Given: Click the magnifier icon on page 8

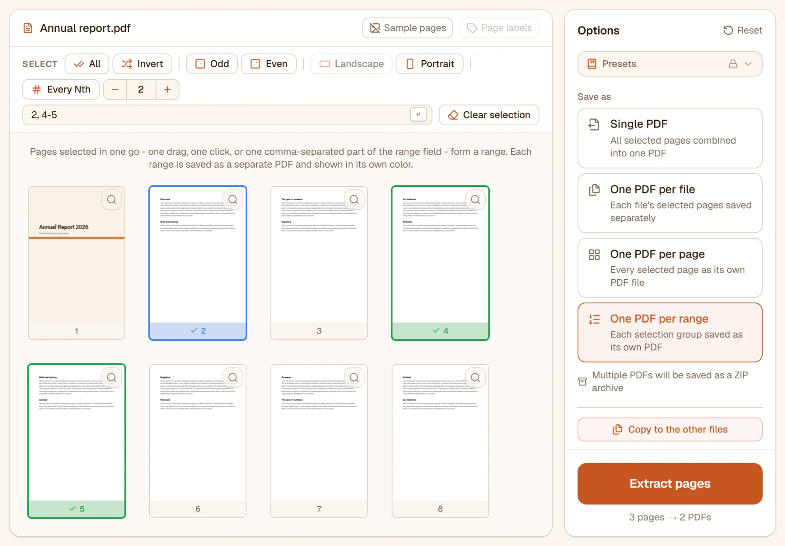Looking at the screenshot, I should pyautogui.click(x=475, y=378).
